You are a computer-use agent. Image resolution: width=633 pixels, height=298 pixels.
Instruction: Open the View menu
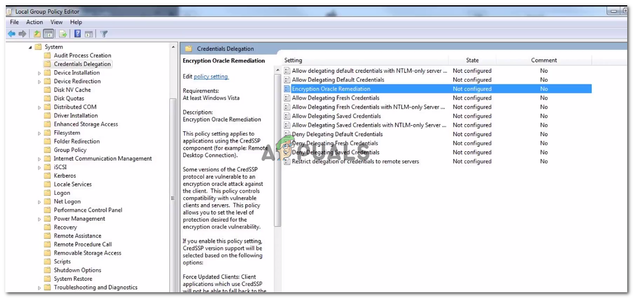57,22
